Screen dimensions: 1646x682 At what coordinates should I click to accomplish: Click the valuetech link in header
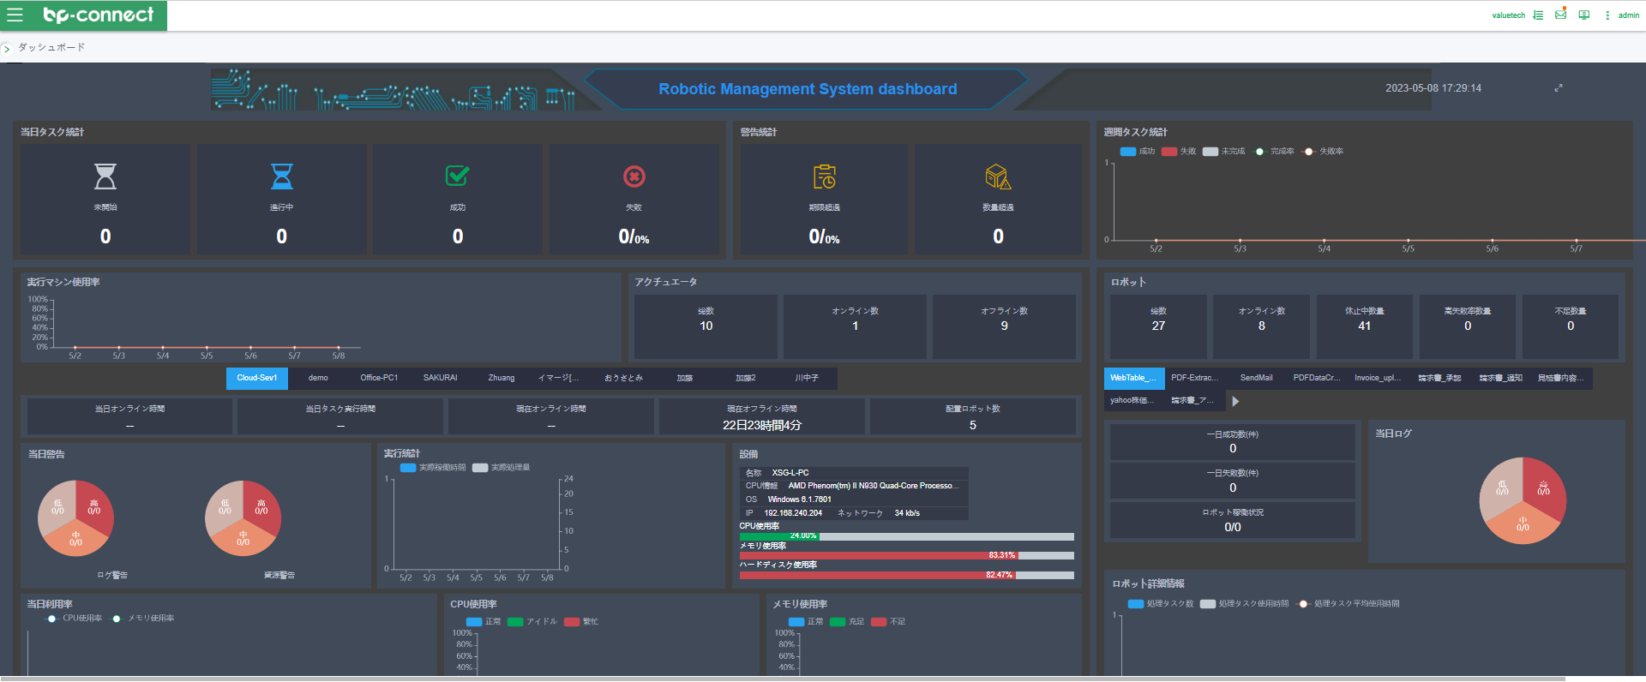click(x=1508, y=15)
